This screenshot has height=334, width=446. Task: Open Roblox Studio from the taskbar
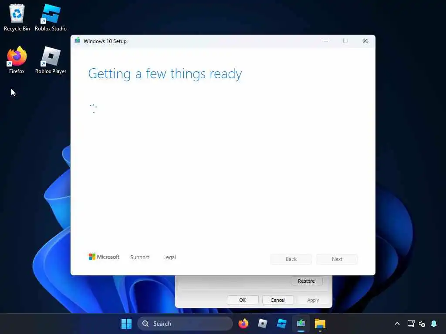click(282, 324)
